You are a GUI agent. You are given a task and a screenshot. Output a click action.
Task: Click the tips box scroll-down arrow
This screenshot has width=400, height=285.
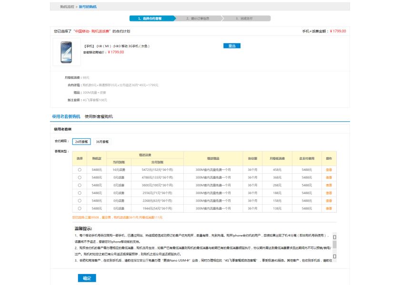334,256
